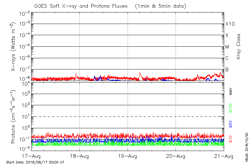Select the 18-Aug date tick label
Screen dimensions: 249x165
point(79,156)
